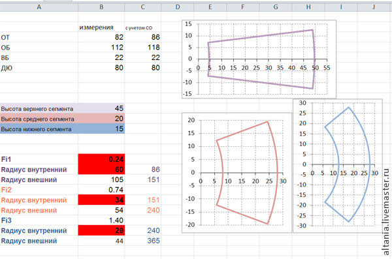This screenshot has width=392, height=259.
Task: Select column B header
Action: [x=101, y=7]
